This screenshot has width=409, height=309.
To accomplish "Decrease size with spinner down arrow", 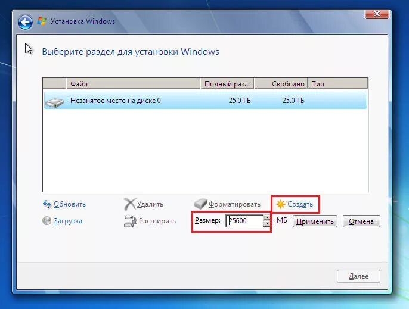I will click(x=267, y=224).
